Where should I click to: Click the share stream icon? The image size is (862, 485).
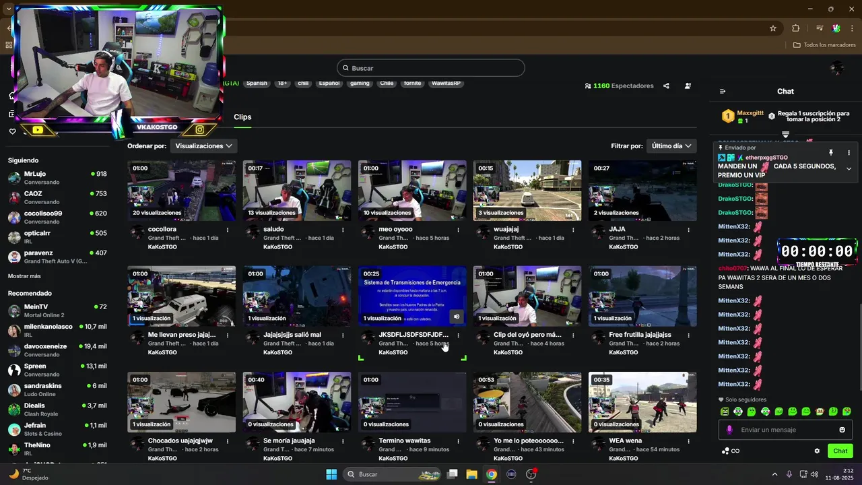666,86
